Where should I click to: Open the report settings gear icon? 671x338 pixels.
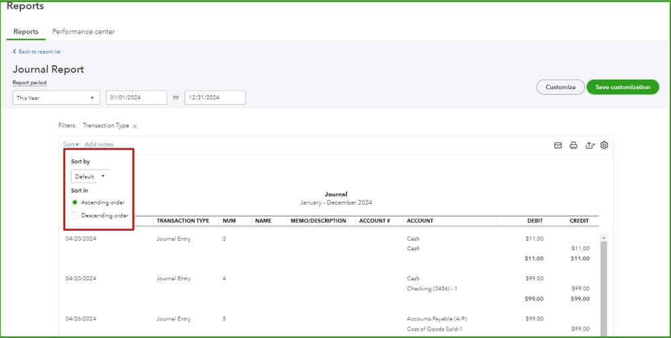(x=605, y=145)
